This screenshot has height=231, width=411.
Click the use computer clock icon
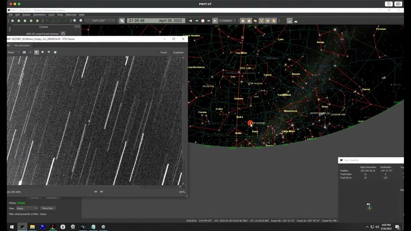point(122,21)
